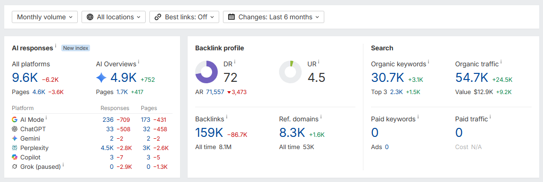Open the Best links: Off dropdown
The width and height of the screenshot is (543, 182).
point(184,17)
